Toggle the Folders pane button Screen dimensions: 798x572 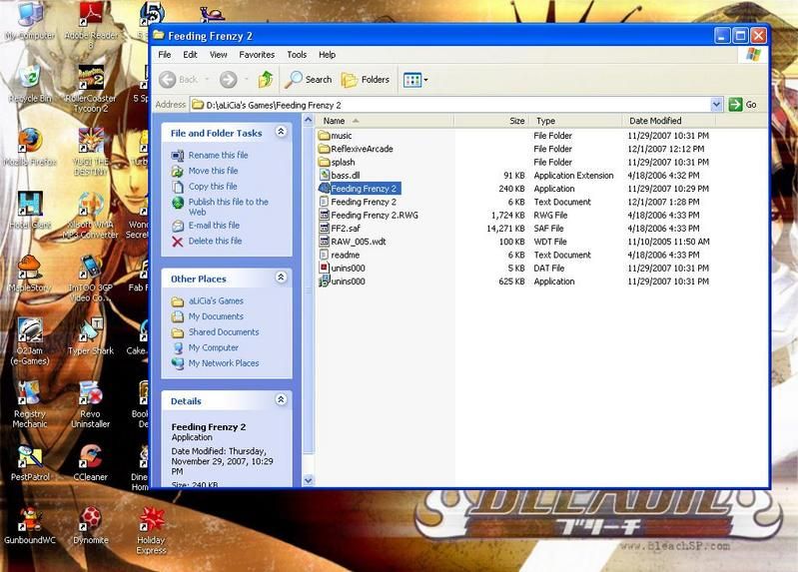(366, 80)
